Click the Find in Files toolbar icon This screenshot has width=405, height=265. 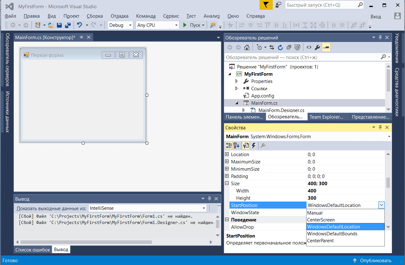[x=213, y=25]
